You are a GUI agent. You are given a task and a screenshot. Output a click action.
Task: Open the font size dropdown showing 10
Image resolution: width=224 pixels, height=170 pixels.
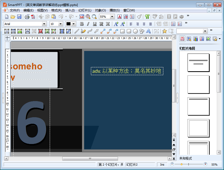(61, 24)
